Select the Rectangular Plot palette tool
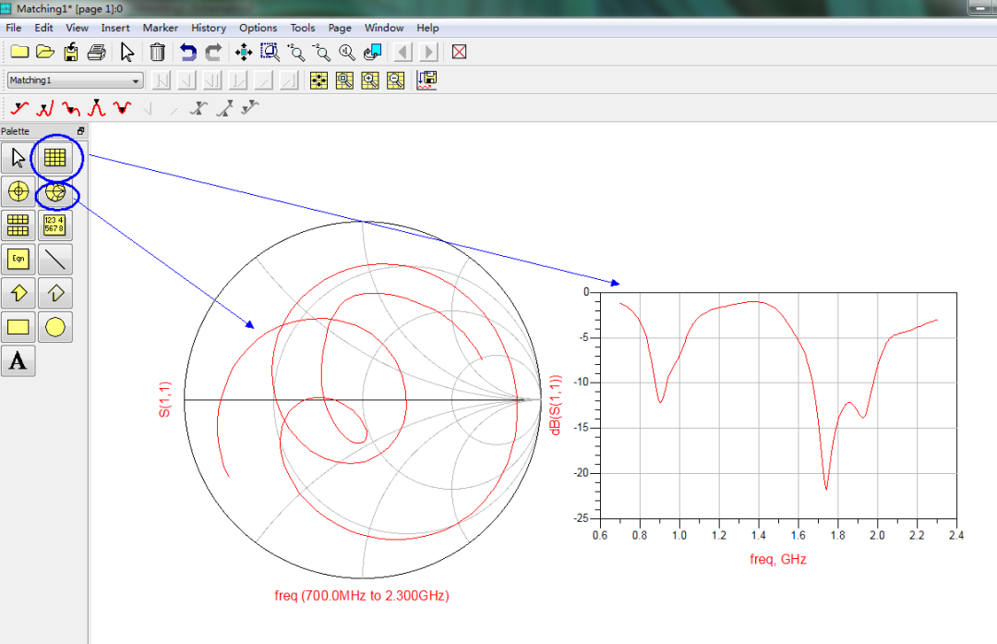 (x=54, y=157)
